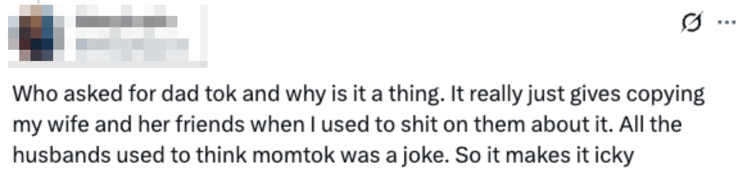Click the word "momtok" in the post
The height and width of the screenshot is (183, 753).
click(x=293, y=155)
